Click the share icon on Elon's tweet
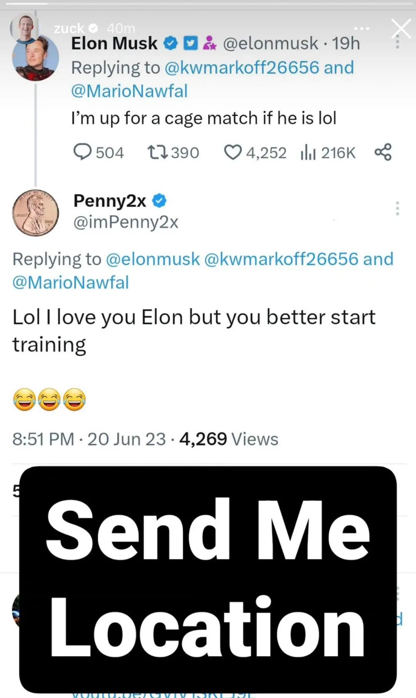The image size is (416, 698). tap(383, 152)
